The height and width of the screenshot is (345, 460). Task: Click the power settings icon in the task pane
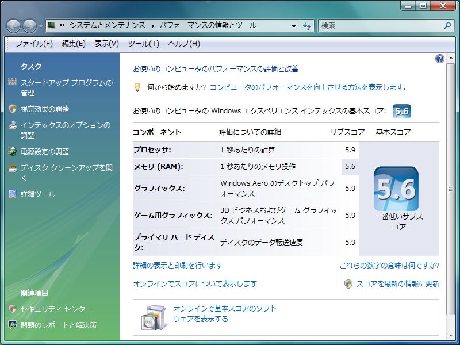tap(12, 151)
